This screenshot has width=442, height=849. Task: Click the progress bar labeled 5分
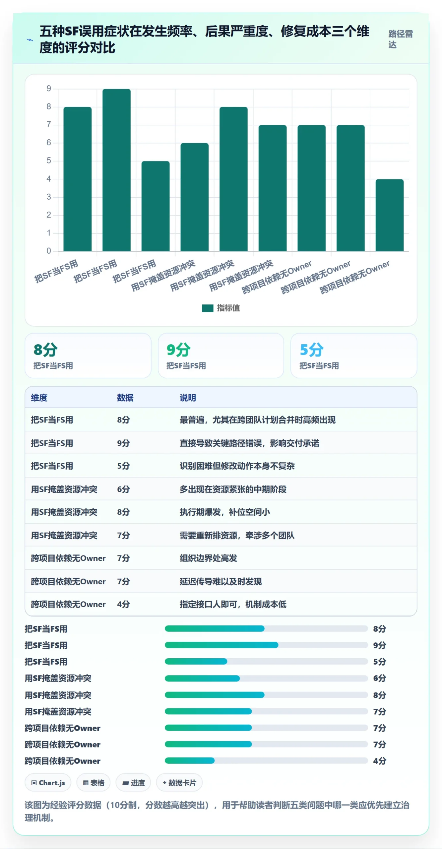coord(266,662)
